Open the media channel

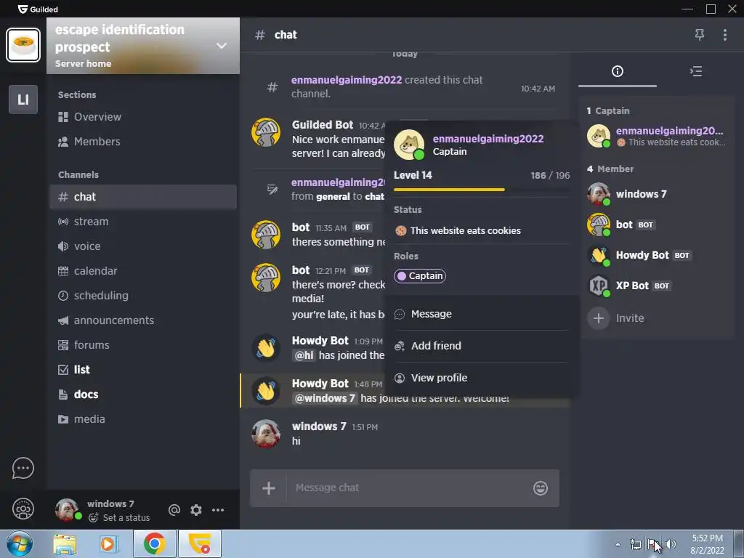pos(143,419)
